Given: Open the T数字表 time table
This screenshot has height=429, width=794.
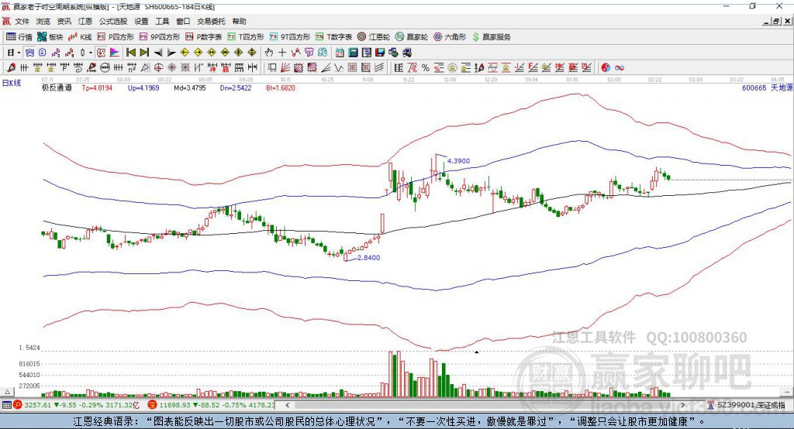Looking at the screenshot, I should 333,37.
